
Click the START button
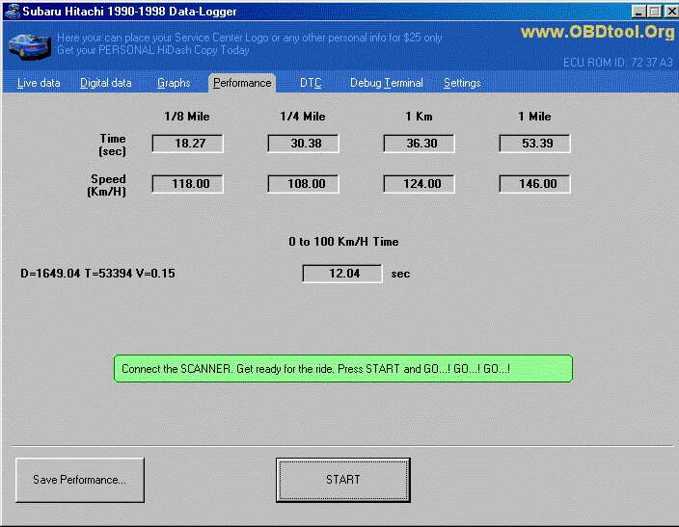(x=343, y=480)
